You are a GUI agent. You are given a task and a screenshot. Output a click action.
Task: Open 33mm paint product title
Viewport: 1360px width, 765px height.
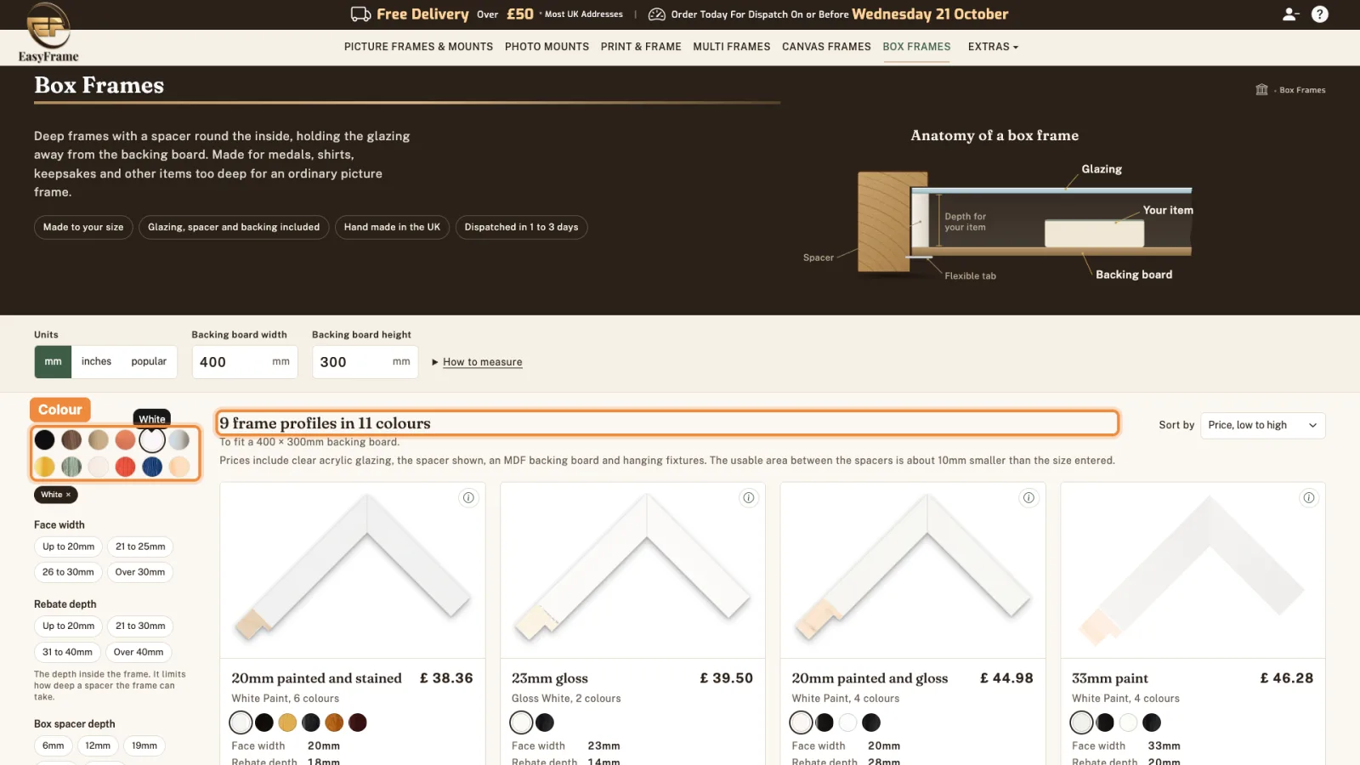(1109, 678)
